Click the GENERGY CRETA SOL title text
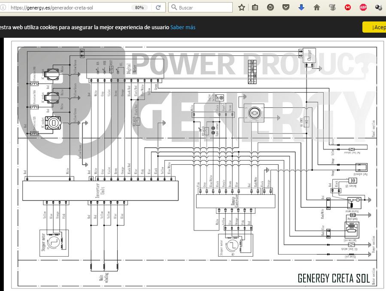386x291 pixels. 334,279
